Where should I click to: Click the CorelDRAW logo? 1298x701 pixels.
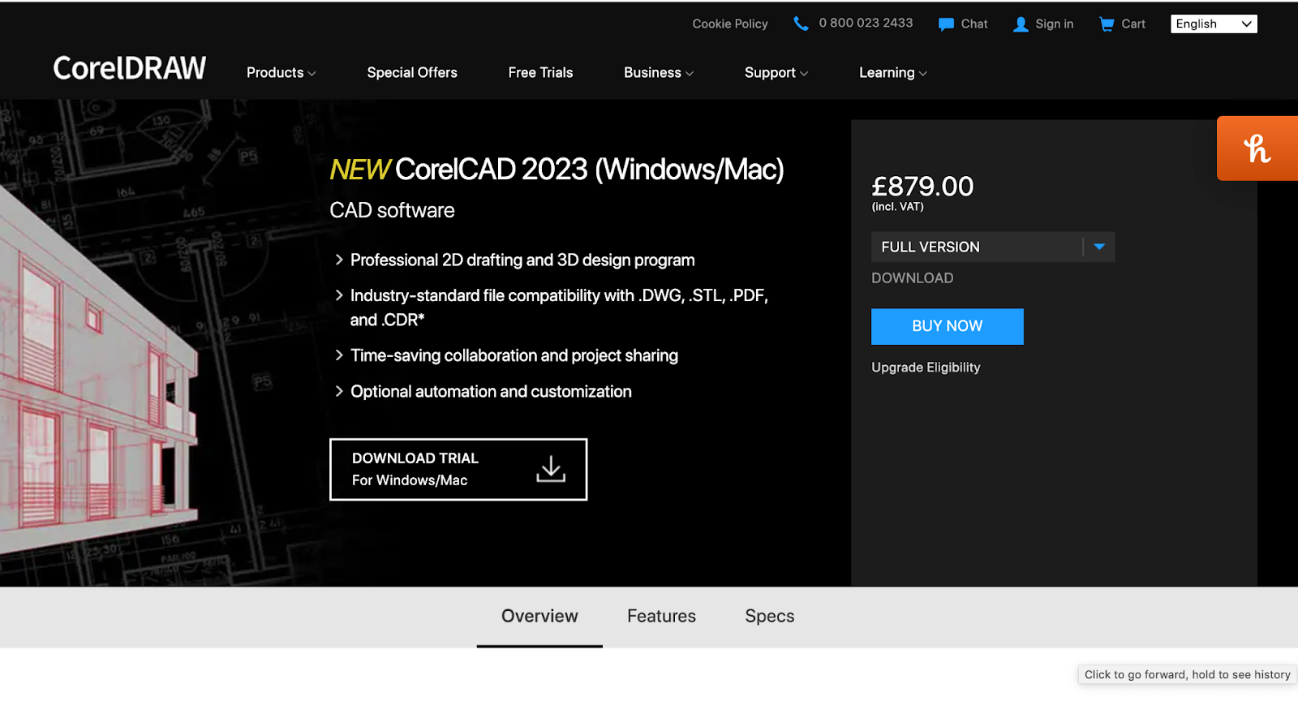(x=130, y=68)
